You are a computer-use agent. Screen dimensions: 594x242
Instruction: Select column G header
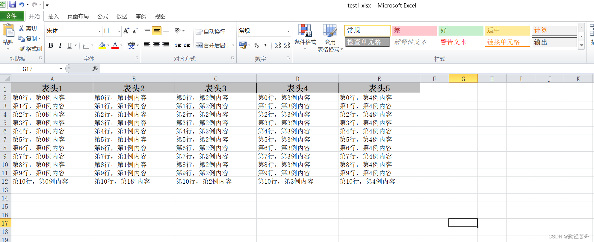click(x=463, y=79)
